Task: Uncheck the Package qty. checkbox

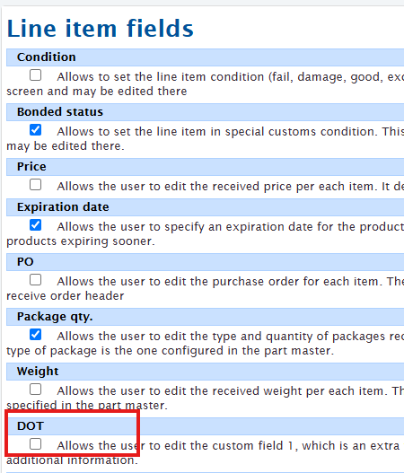Action: coord(35,335)
